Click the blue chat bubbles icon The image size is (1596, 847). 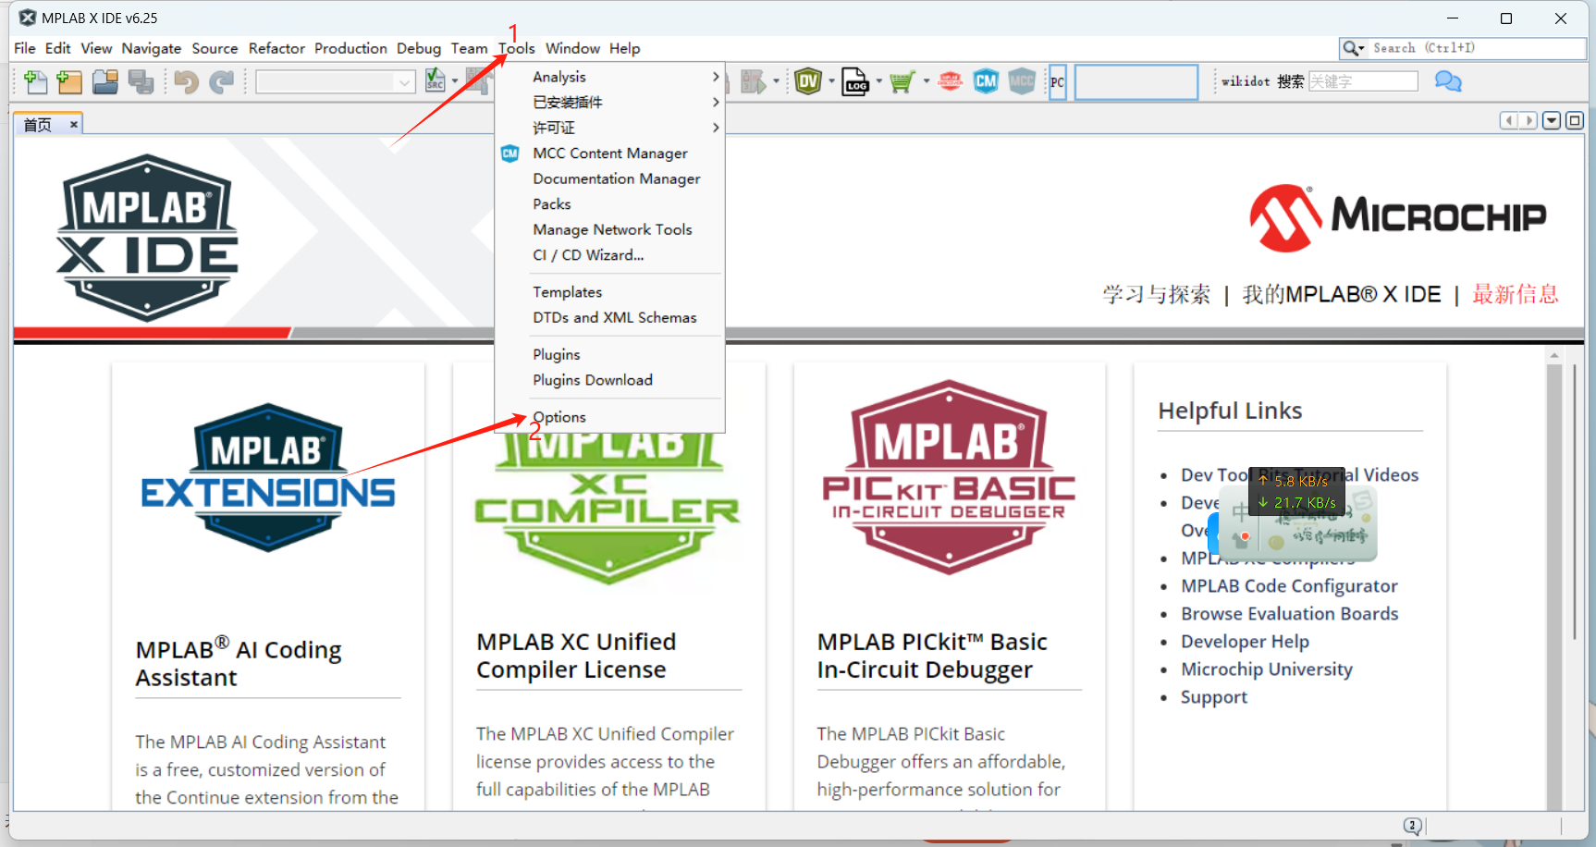tap(1448, 81)
